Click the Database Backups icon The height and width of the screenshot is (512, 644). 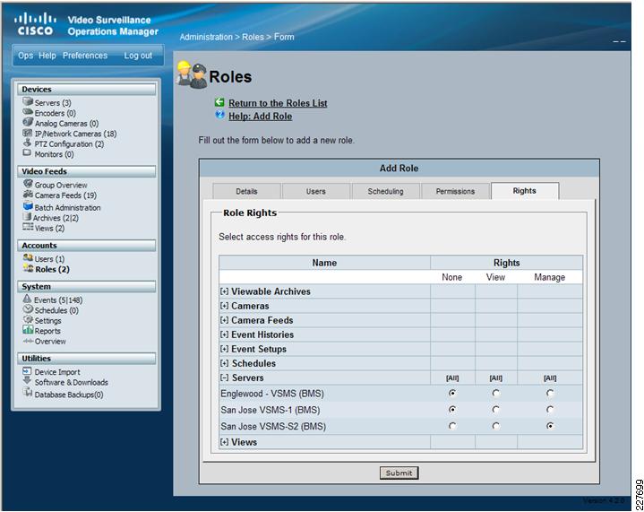(x=28, y=392)
